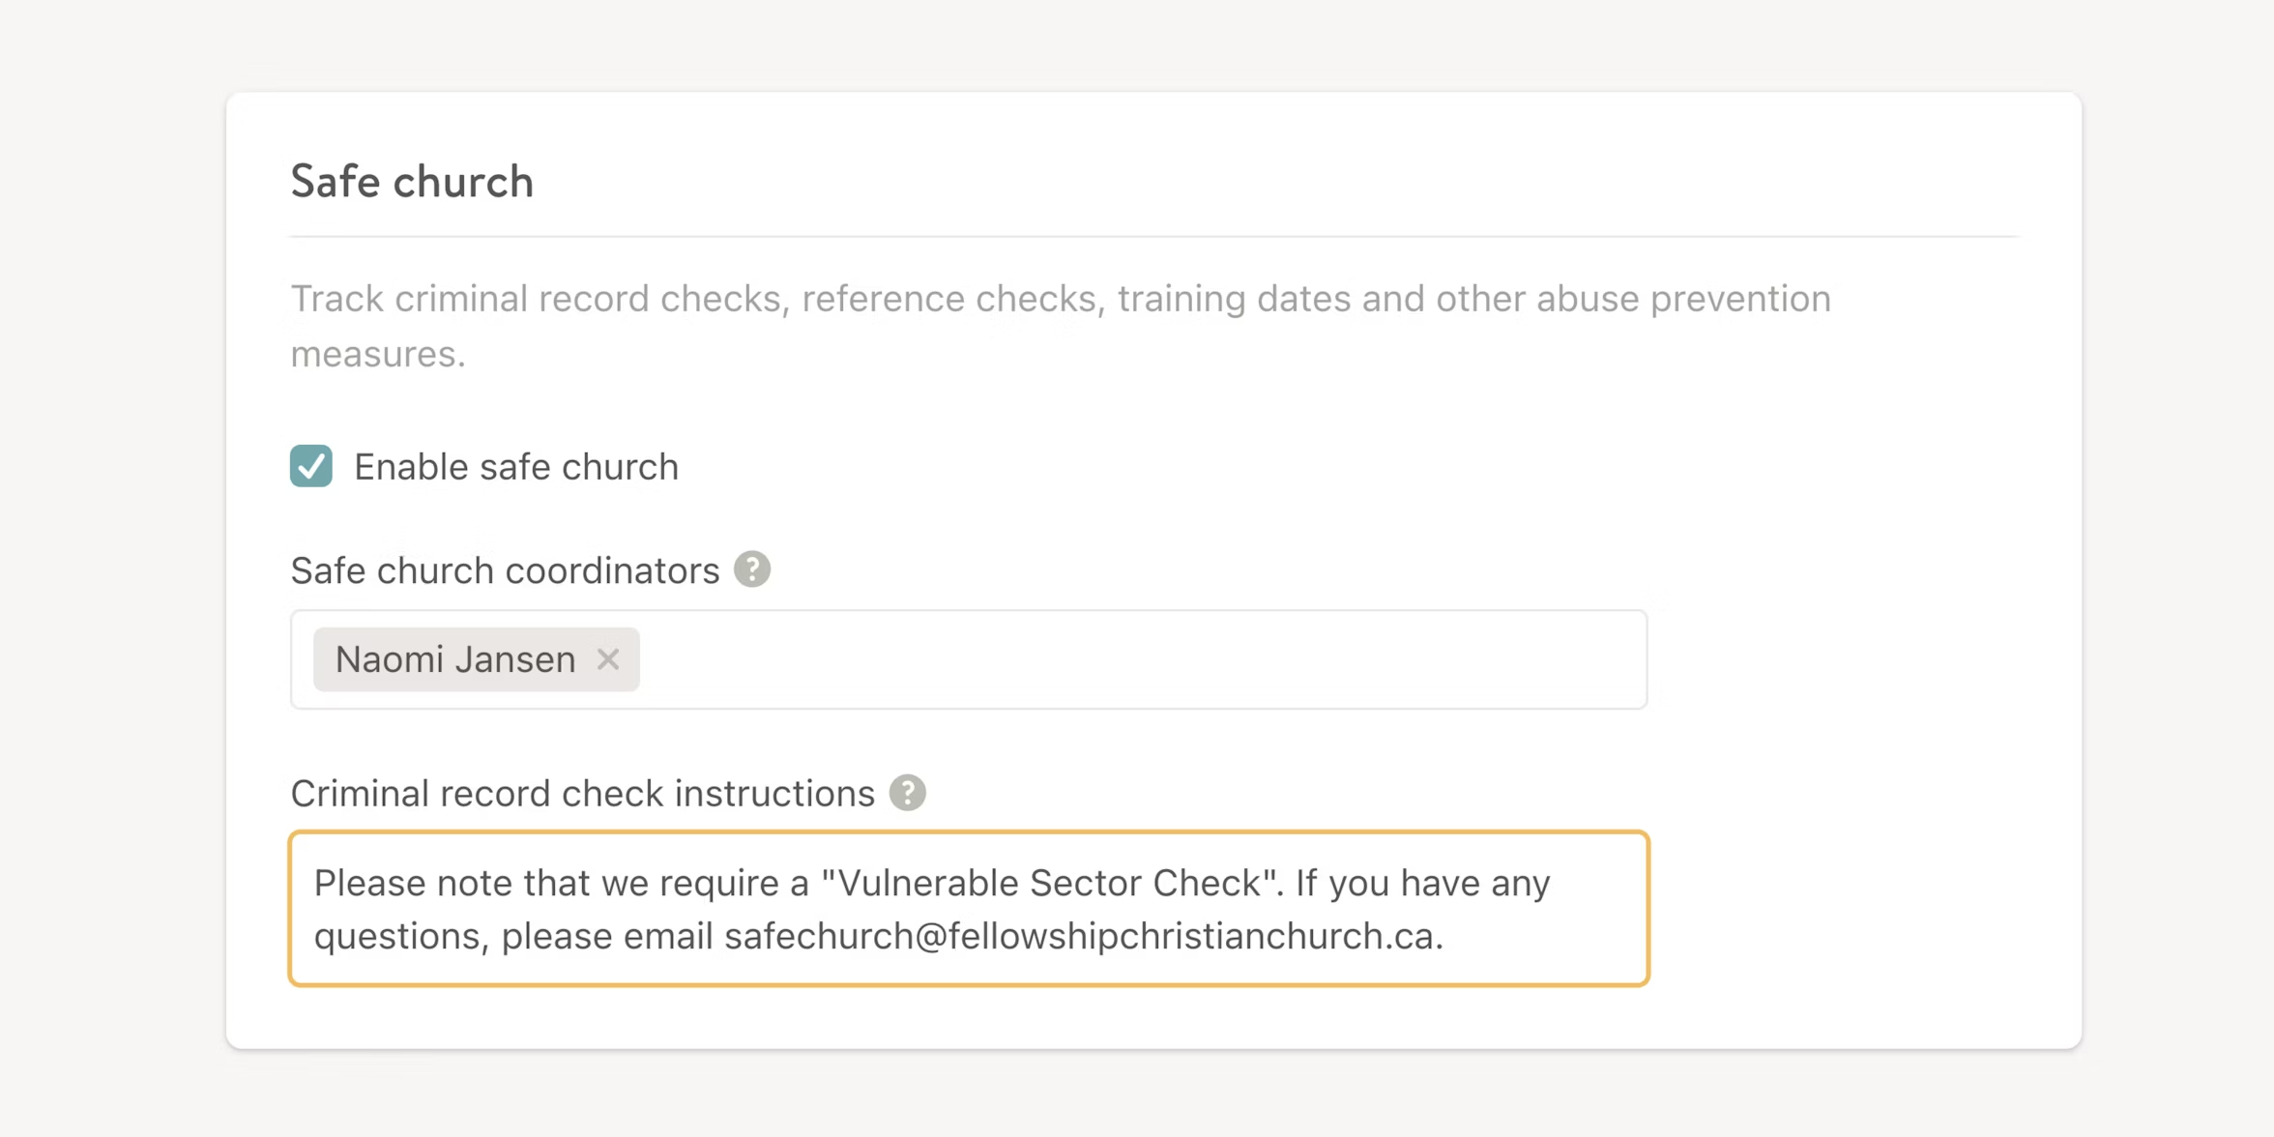The image size is (2274, 1137).
Task: Place cursor at the word 'Please'
Action: pyautogui.click(x=369, y=883)
